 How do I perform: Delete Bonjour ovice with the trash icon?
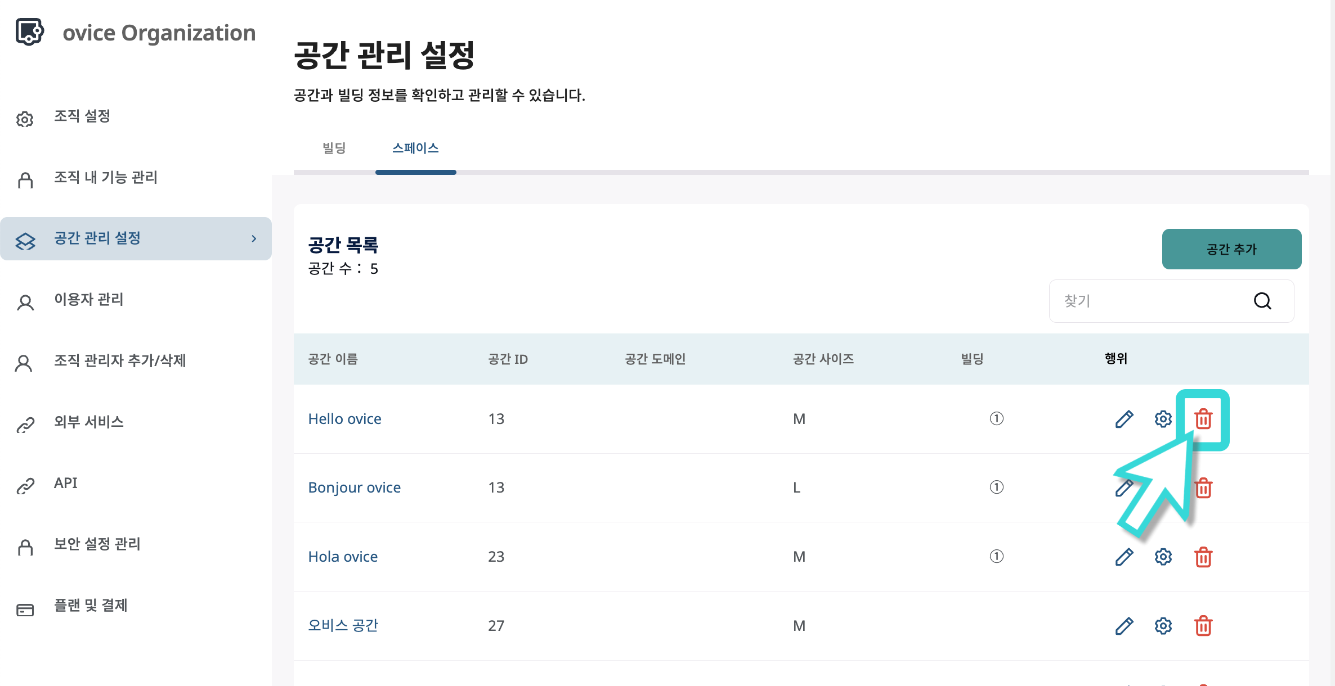click(x=1203, y=488)
